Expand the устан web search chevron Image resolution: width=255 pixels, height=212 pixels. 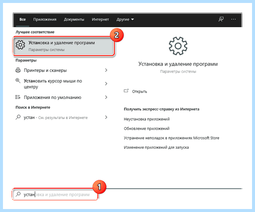(106, 117)
